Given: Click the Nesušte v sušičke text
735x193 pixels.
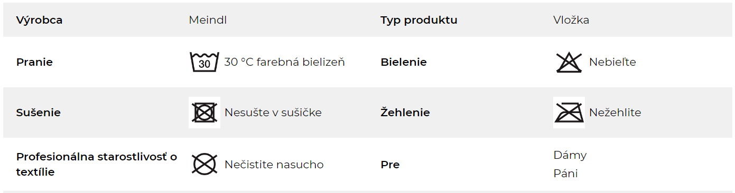Looking at the screenshot, I should click(273, 113).
